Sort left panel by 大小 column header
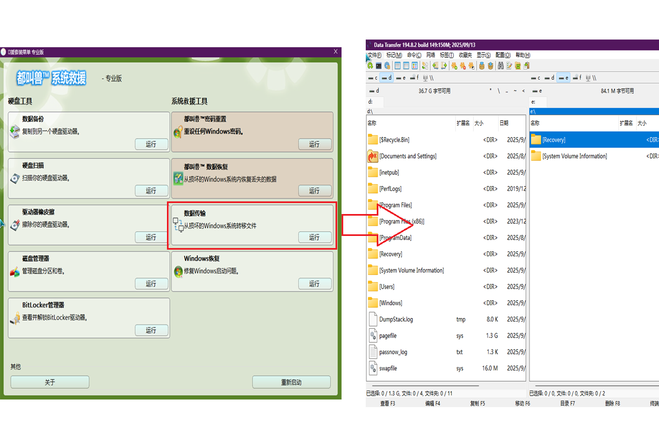The width and height of the screenshot is (659, 439). click(x=479, y=123)
